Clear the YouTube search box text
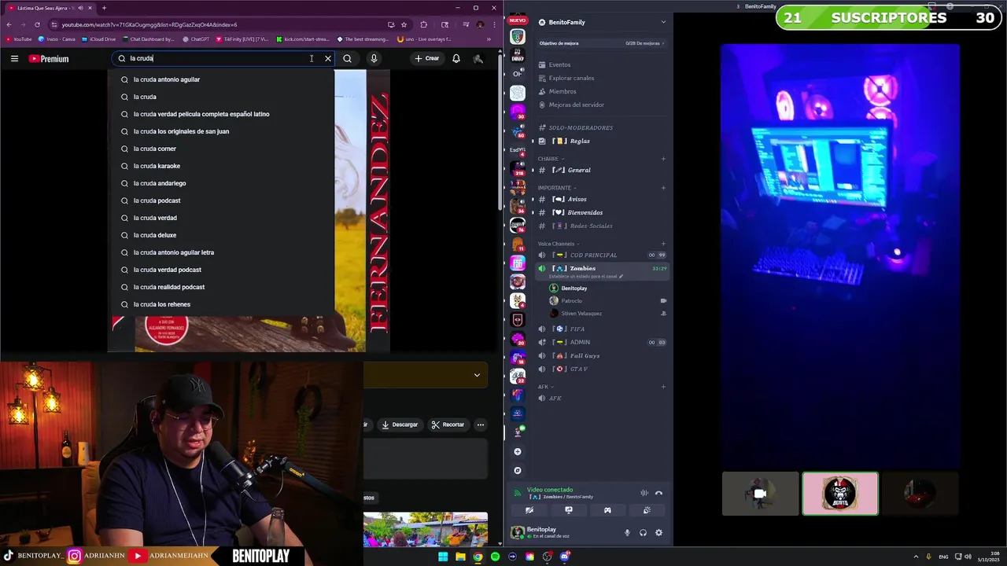The image size is (1007, 566). click(328, 58)
